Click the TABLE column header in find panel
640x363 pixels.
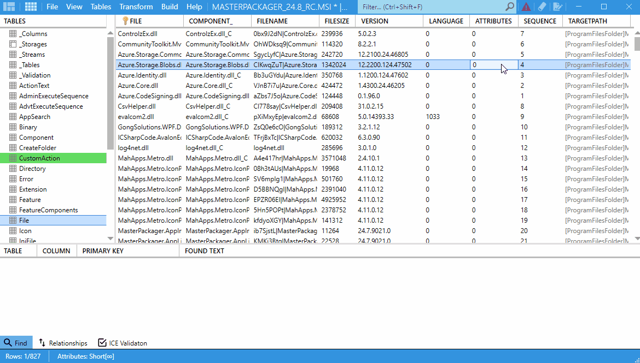(19, 251)
